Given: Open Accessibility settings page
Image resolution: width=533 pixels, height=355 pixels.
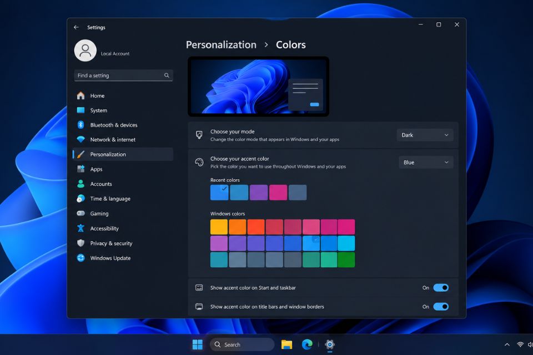Looking at the screenshot, I should point(123,228).
